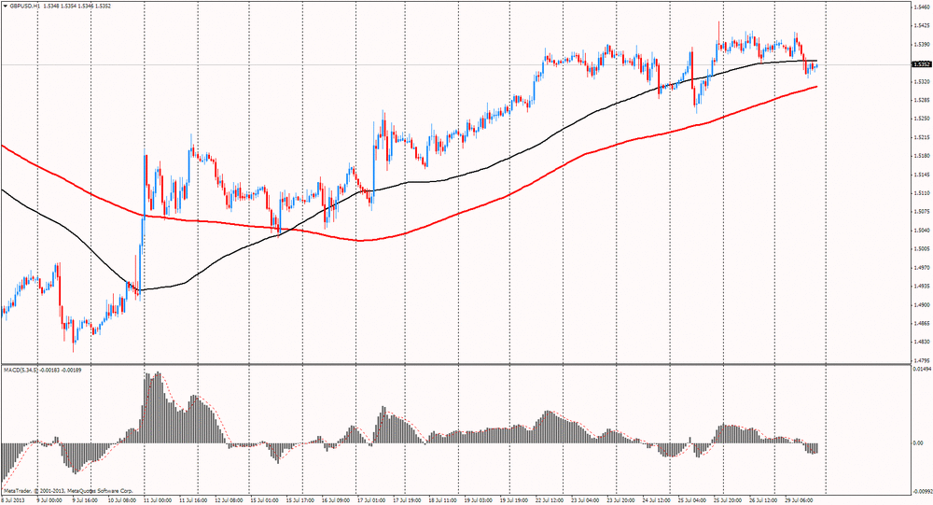
Task: Click the 1.4865 price scale label
Action: point(921,323)
